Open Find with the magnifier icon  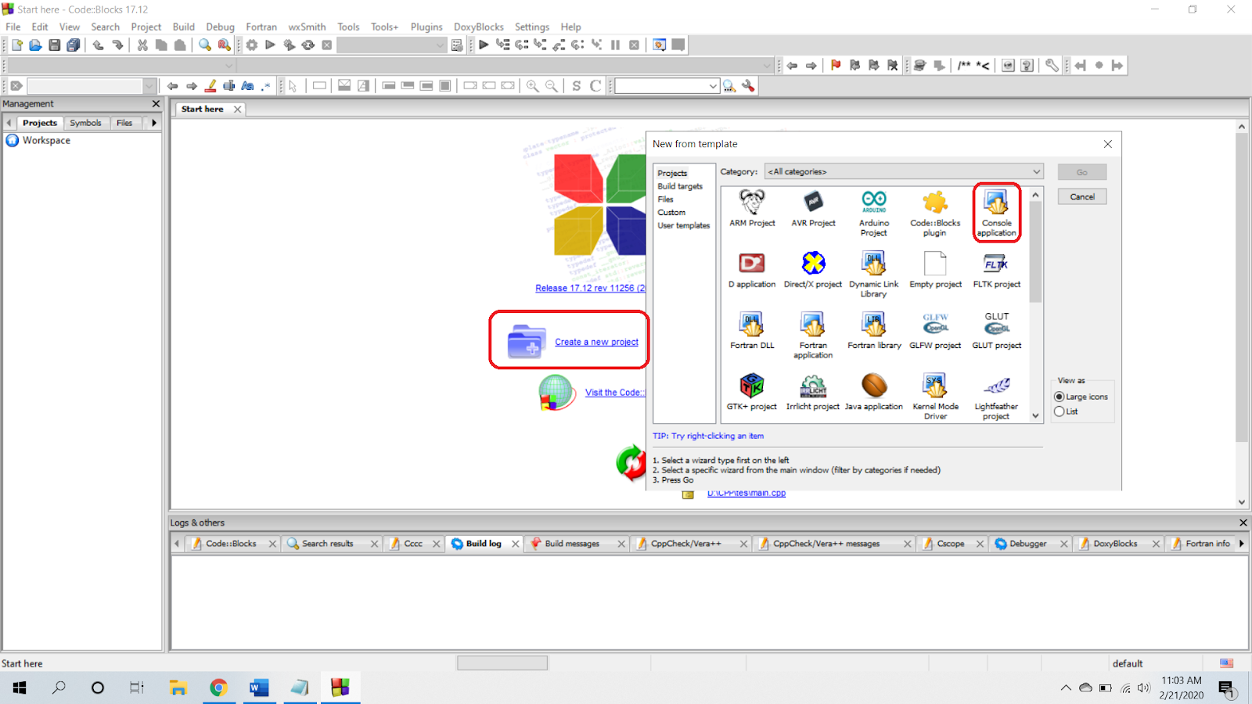click(x=205, y=45)
